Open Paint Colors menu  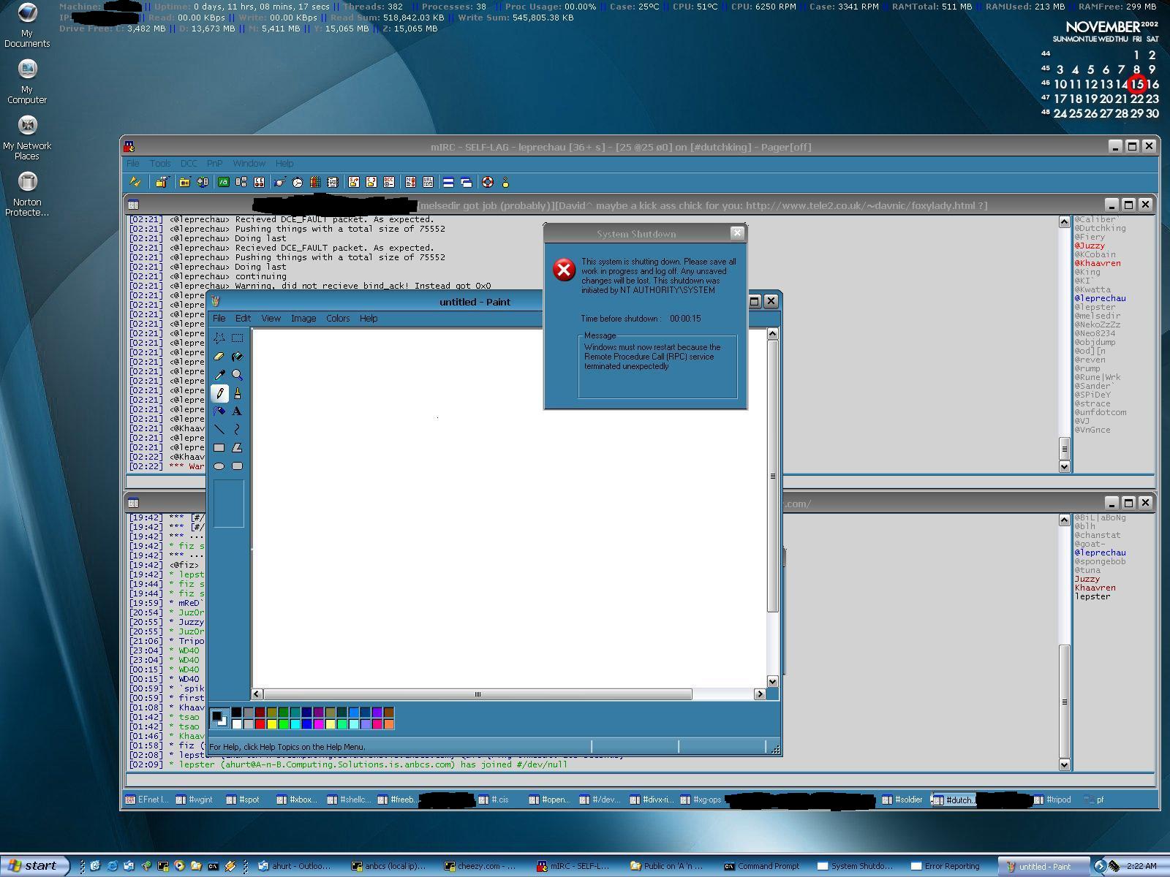(x=338, y=318)
